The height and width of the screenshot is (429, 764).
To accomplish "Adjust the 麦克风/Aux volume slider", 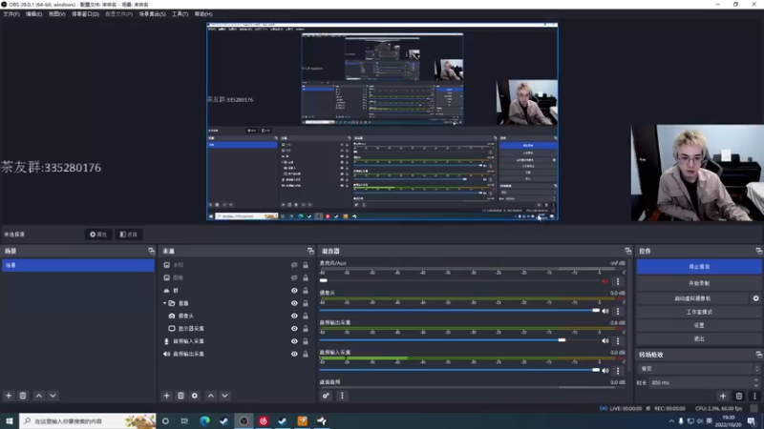I will [459, 280].
